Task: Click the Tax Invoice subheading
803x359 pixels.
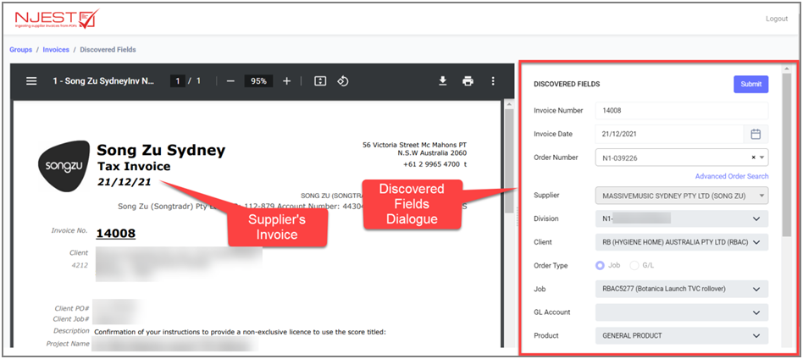Action: point(134,167)
